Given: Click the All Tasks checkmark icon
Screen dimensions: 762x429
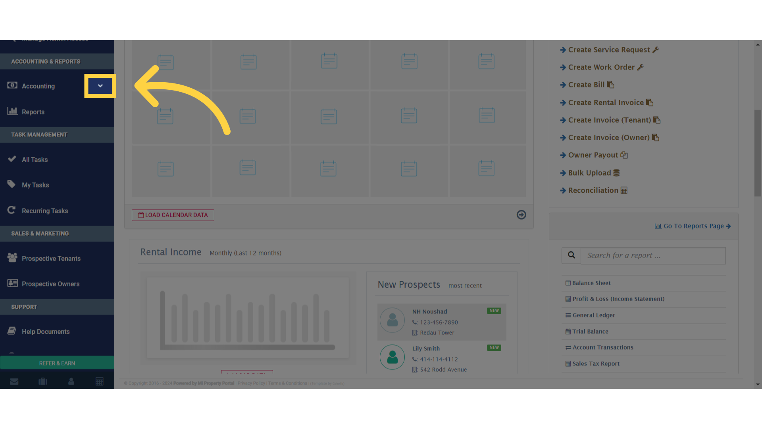Looking at the screenshot, I should pyautogui.click(x=12, y=159).
